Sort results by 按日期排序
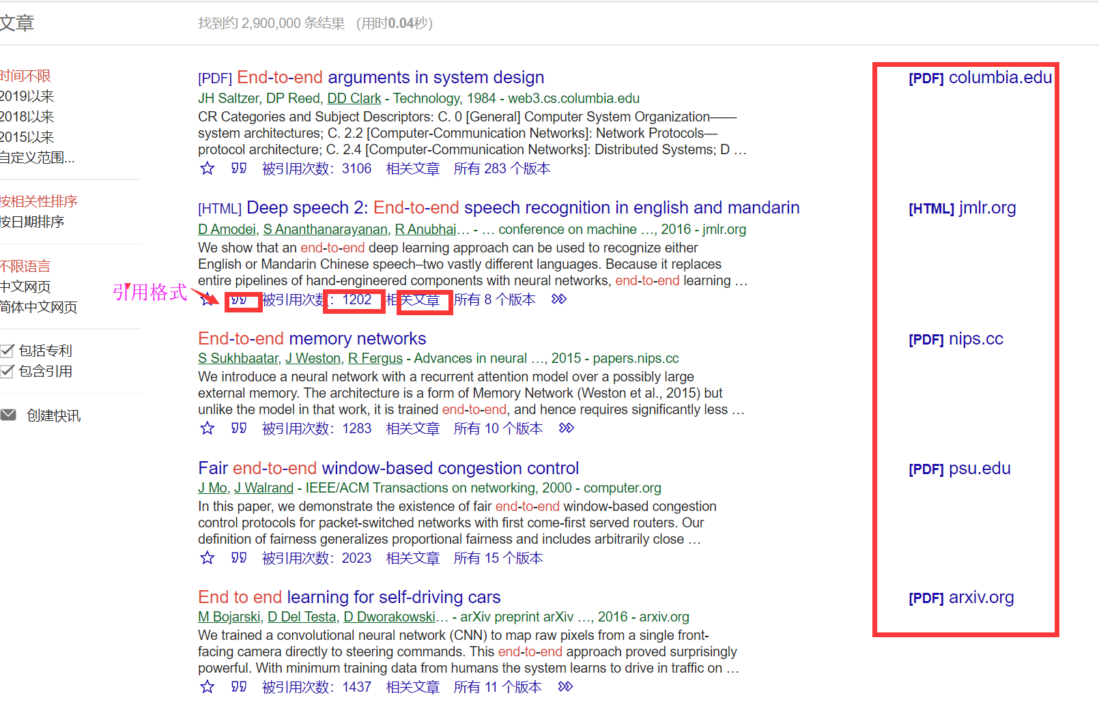The height and width of the screenshot is (702, 1099). [32, 222]
